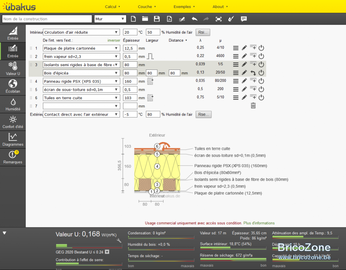
Task: Open the Écobilan sidebar panel
Action: 13,87
